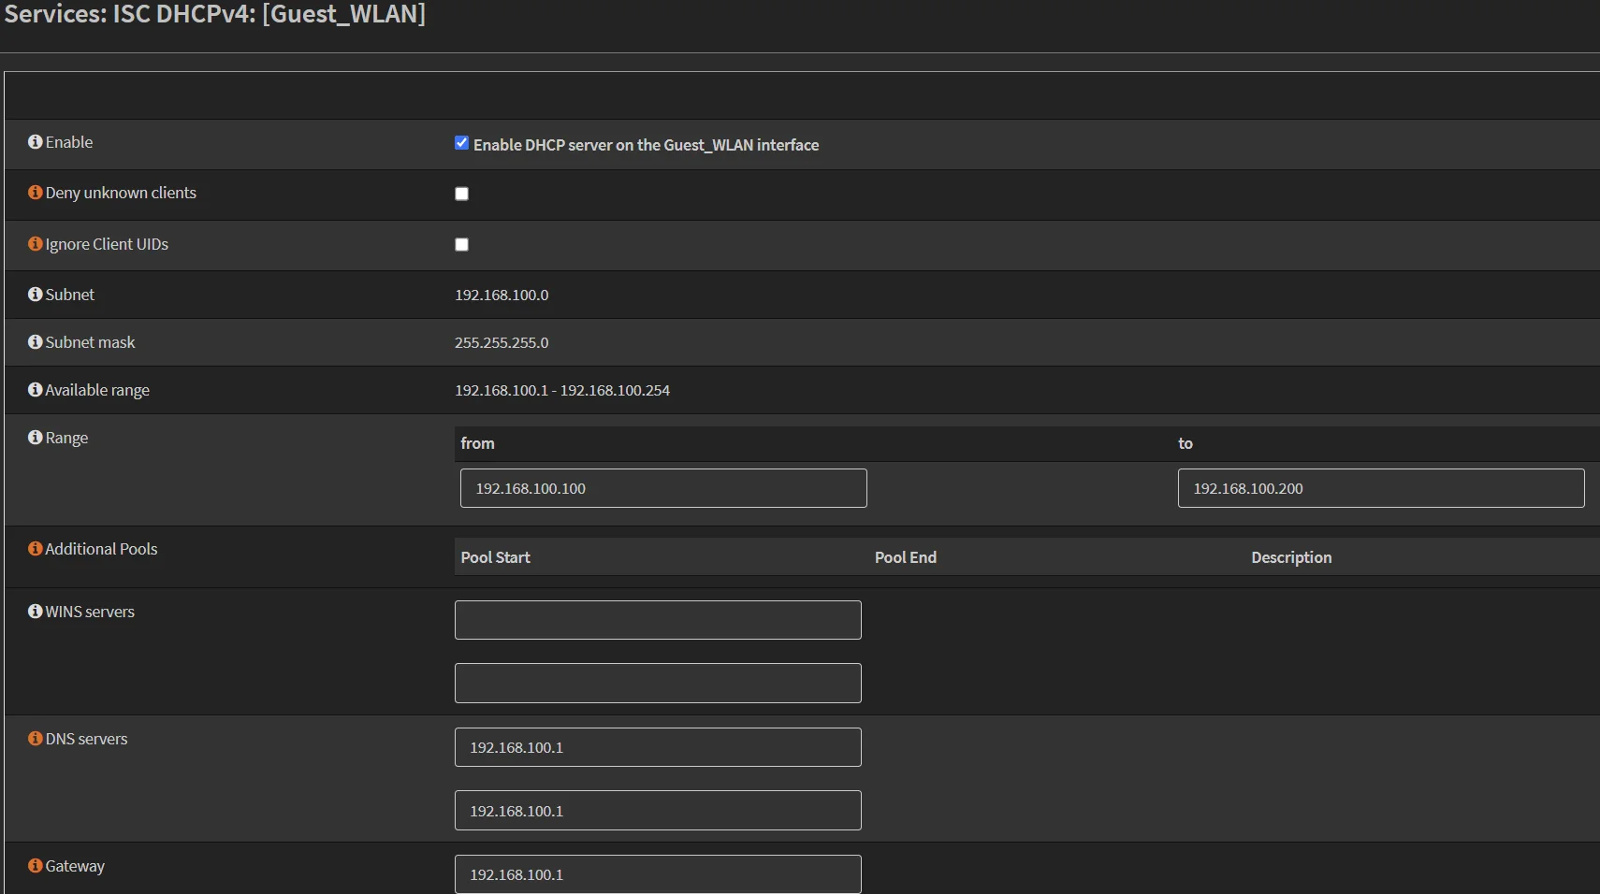Click the info icon beside Subnet mask
Viewport: 1600px width, 894px height.
point(36,342)
